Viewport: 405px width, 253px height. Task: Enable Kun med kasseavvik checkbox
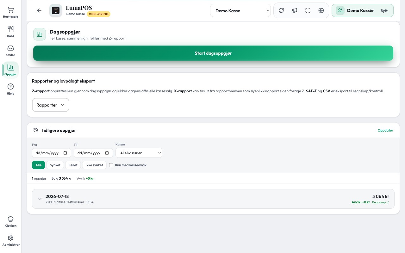tap(111, 165)
